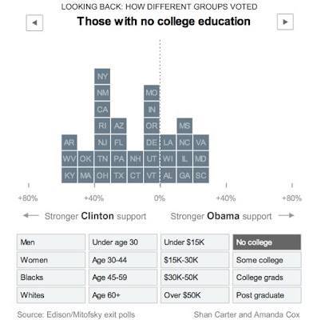Click the previous group left arrow
The height and width of the screenshot is (320, 317).
pos(34,22)
